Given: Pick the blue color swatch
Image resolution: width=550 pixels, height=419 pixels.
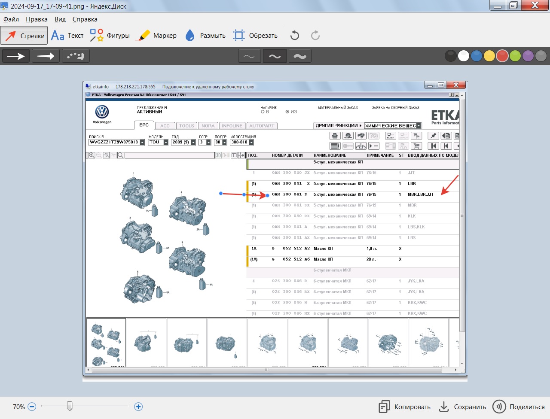Looking at the screenshot, I should point(476,56).
